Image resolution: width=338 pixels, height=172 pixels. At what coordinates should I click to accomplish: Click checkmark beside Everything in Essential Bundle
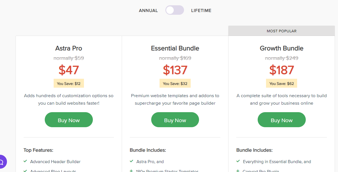coord(238,161)
